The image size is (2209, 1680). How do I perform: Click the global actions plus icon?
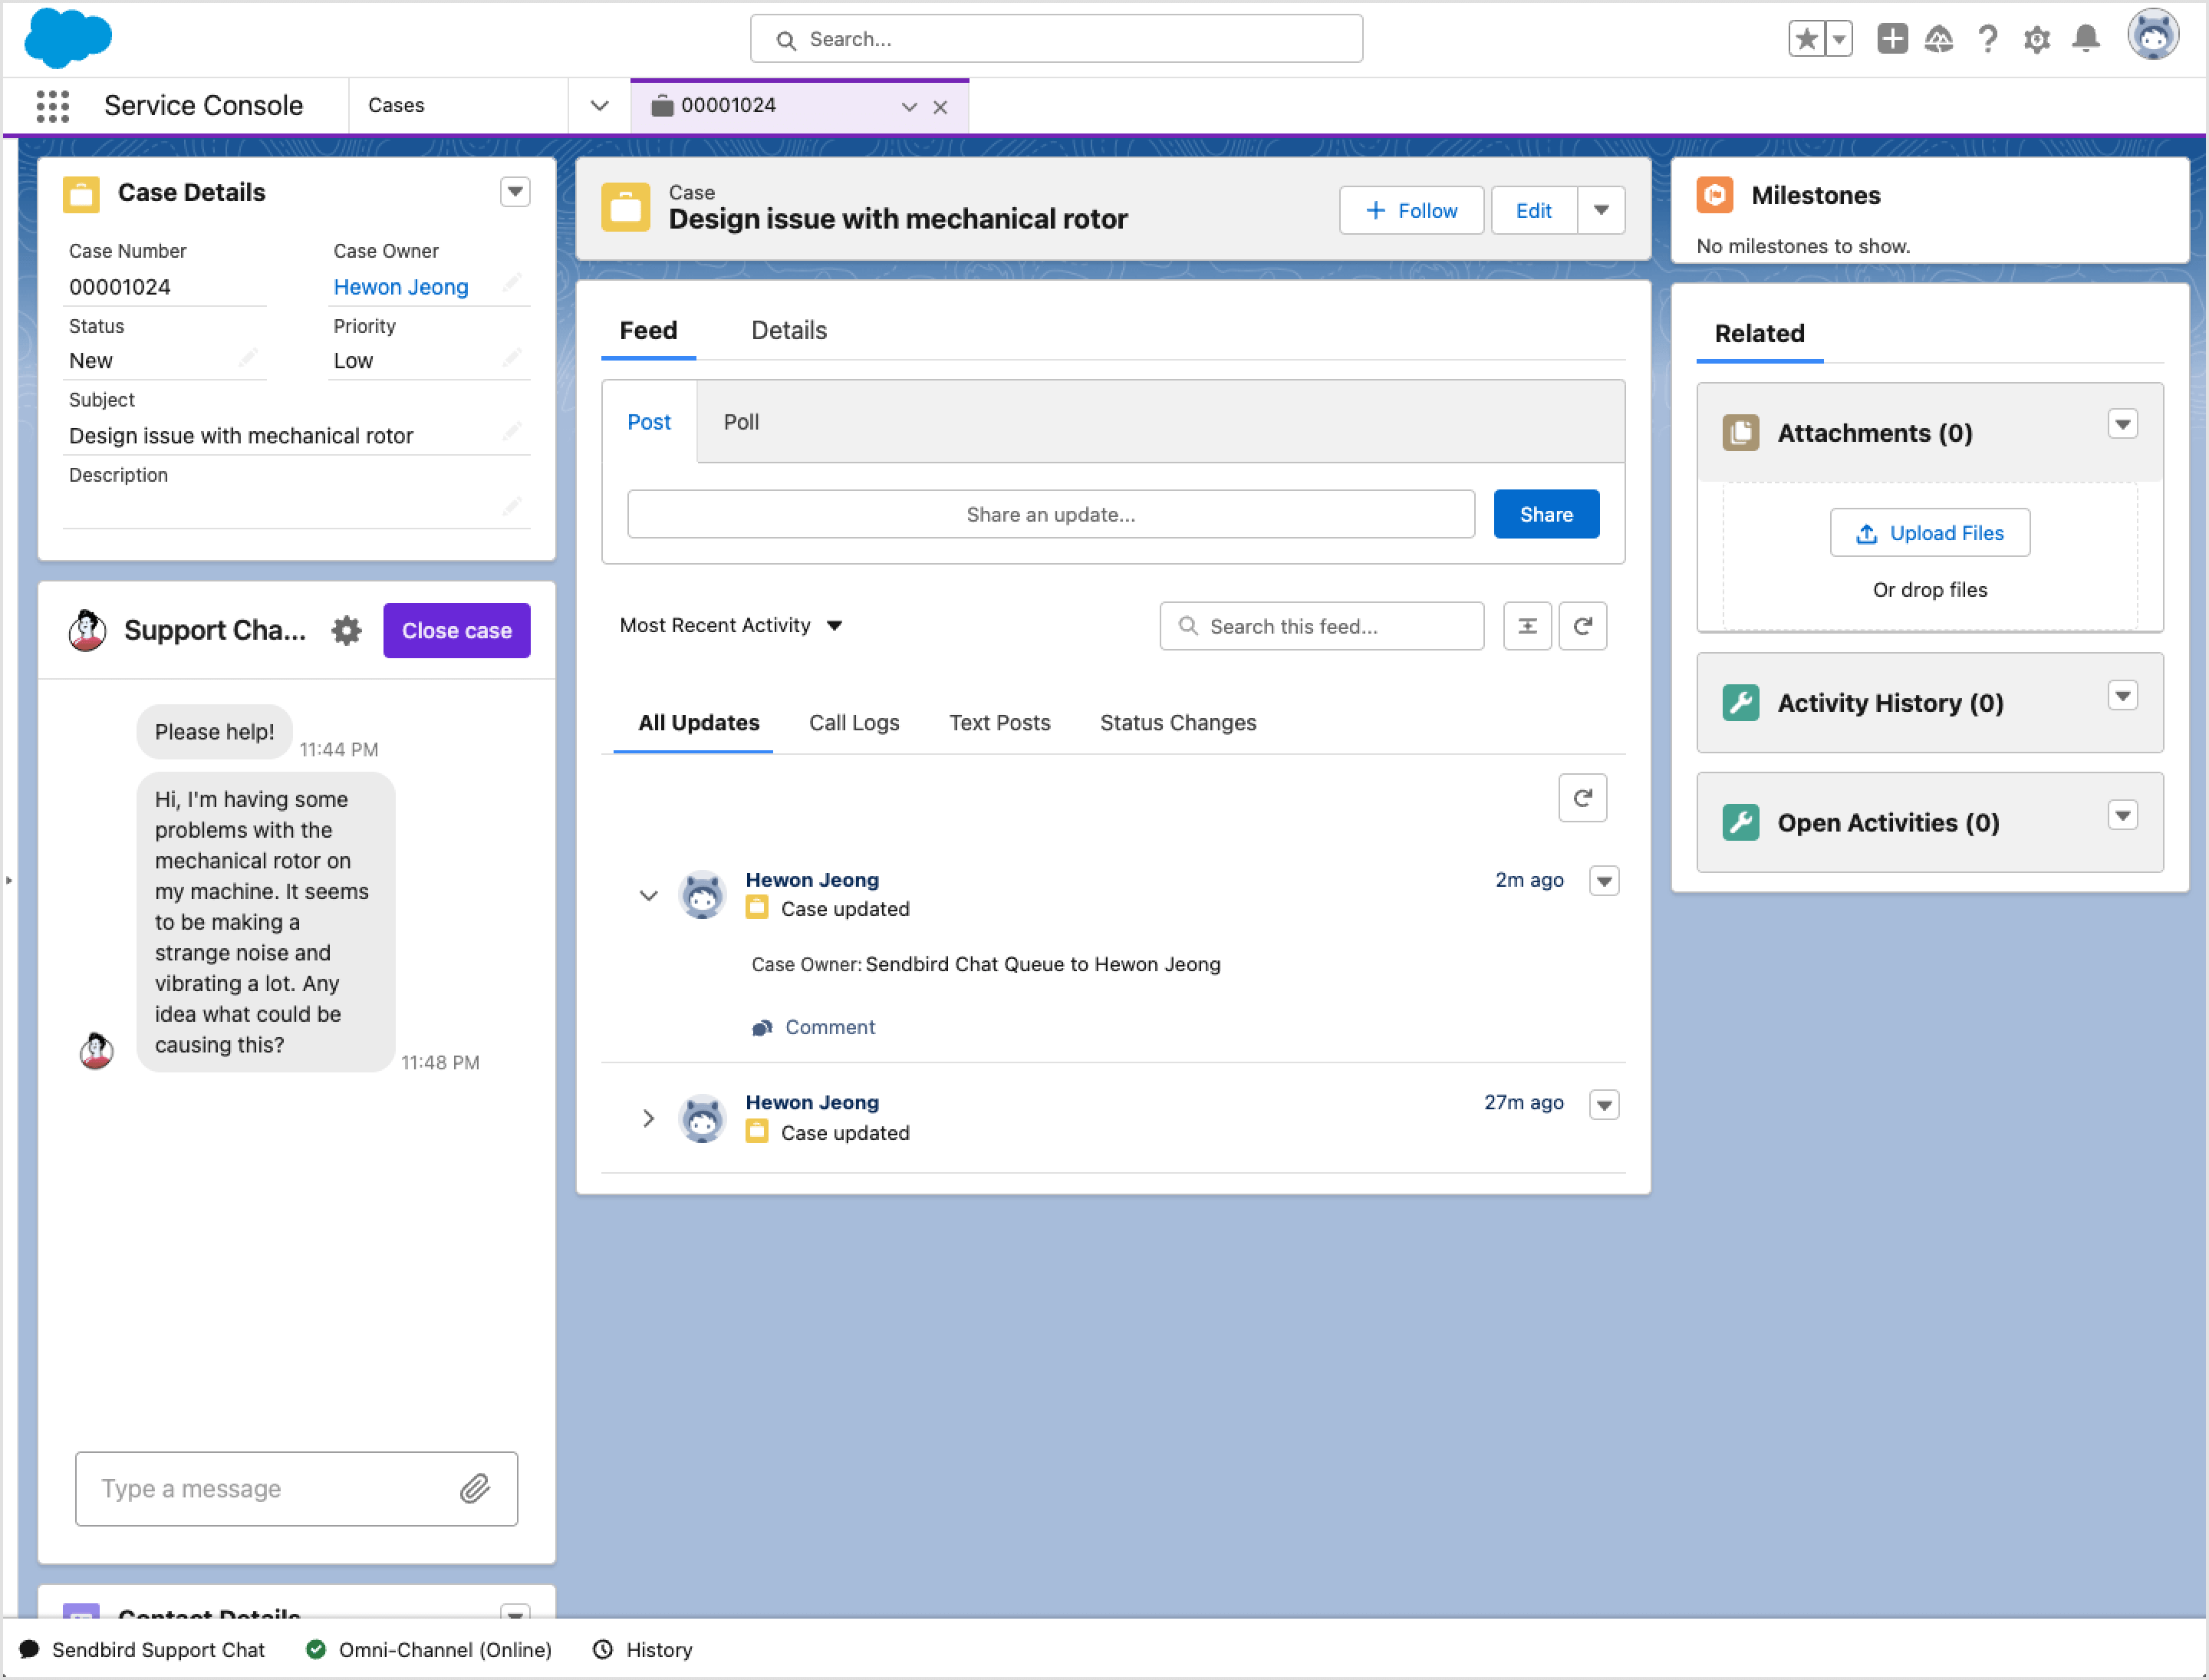1892,39
